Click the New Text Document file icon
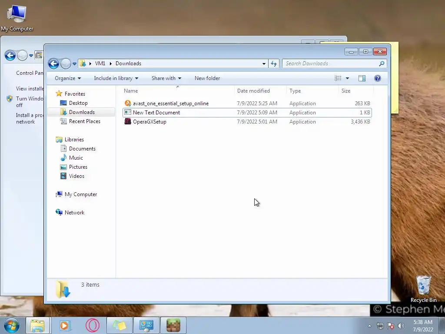This screenshot has height=334, width=445. [128, 113]
